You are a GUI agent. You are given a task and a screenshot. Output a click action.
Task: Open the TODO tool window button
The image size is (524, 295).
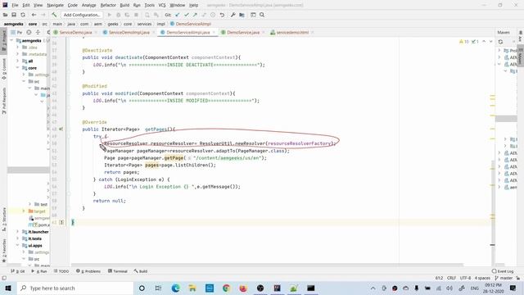[x=61, y=271]
